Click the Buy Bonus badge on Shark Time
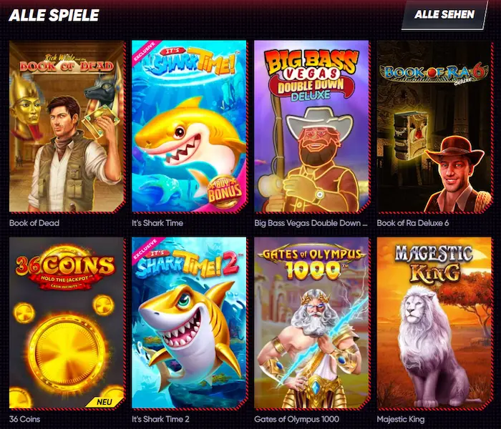Image resolution: width=501 pixels, height=429 pixels. pyautogui.click(x=225, y=191)
